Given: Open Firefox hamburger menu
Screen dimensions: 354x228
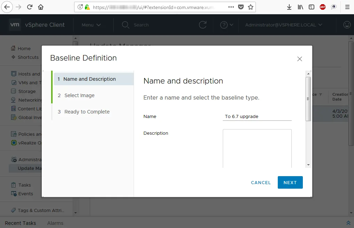Looking at the screenshot, I should pos(347,7).
